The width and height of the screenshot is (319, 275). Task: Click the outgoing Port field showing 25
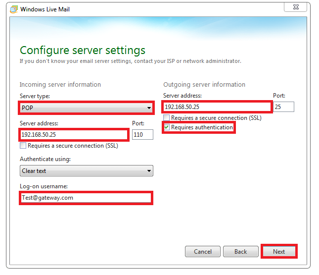click(283, 107)
